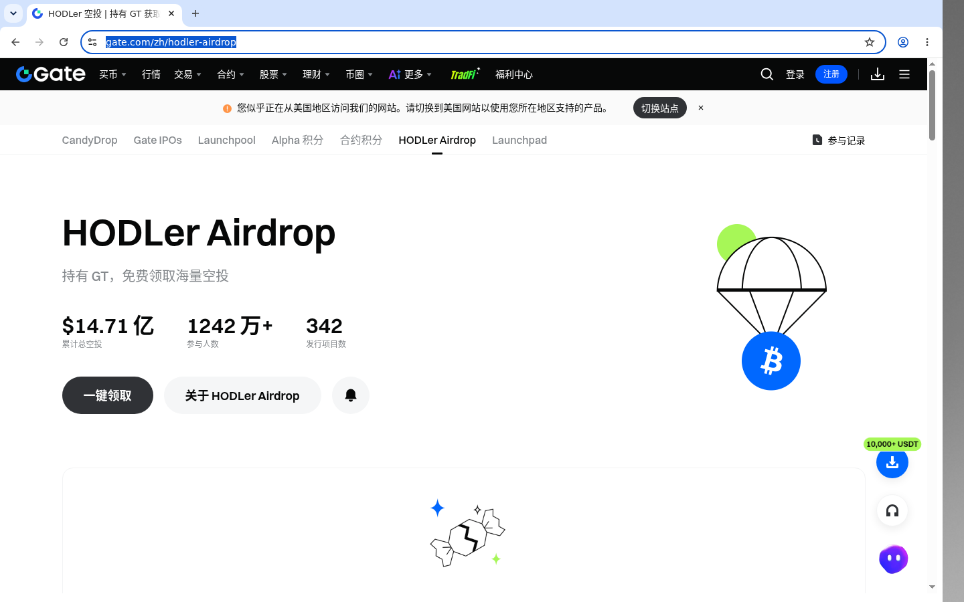Click the Gate logo in header
This screenshot has width=964, height=602.
coord(51,74)
